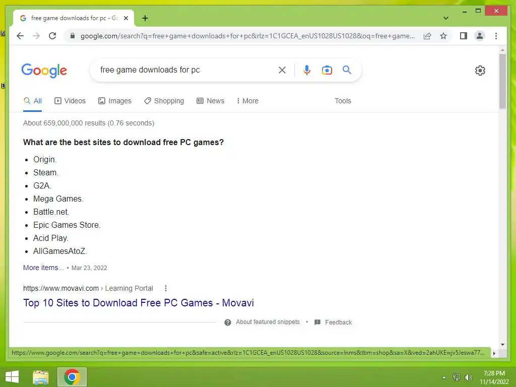Screen dimensions: 516x387
Task: Click the 'AllGamesAtoZ.' list item
Action: coord(60,251)
